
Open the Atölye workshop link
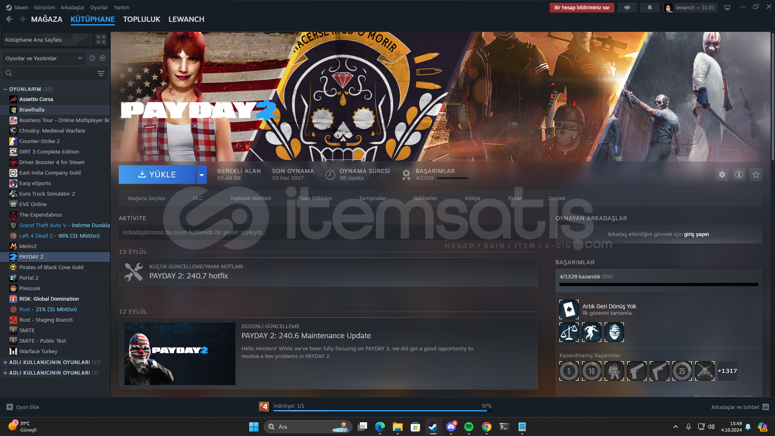click(473, 198)
